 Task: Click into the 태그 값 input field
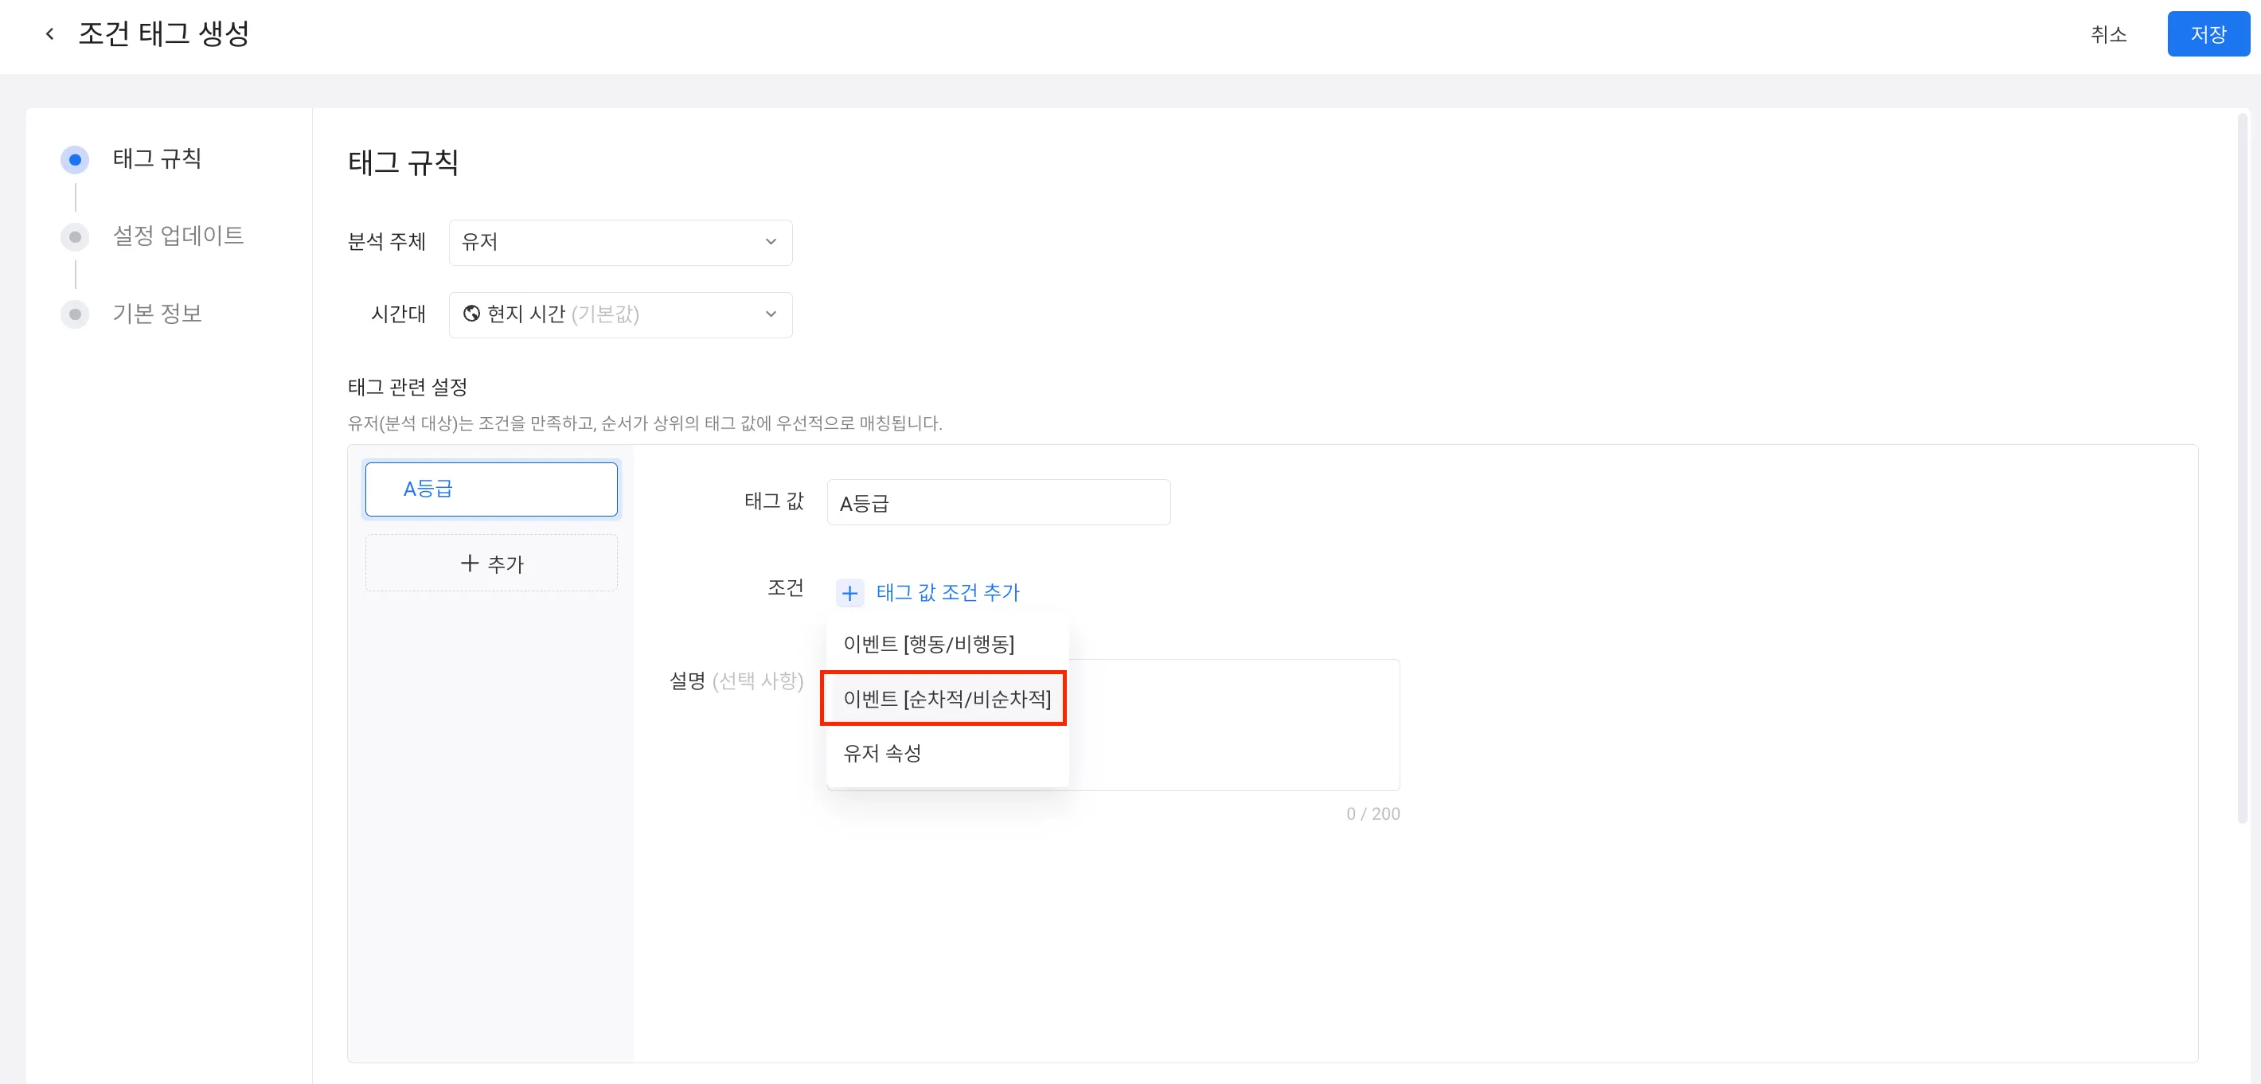pos(998,503)
